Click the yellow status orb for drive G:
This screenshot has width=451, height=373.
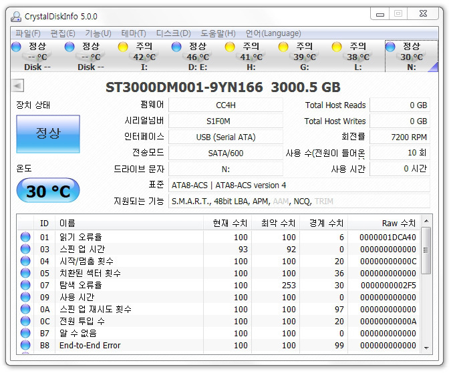click(283, 47)
